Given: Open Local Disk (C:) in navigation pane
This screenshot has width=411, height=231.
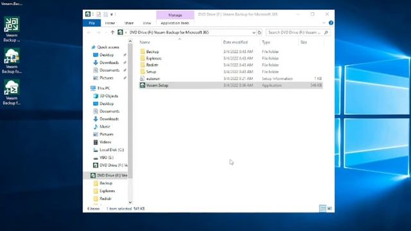Looking at the screenshot, I should [x=111, y=150].
